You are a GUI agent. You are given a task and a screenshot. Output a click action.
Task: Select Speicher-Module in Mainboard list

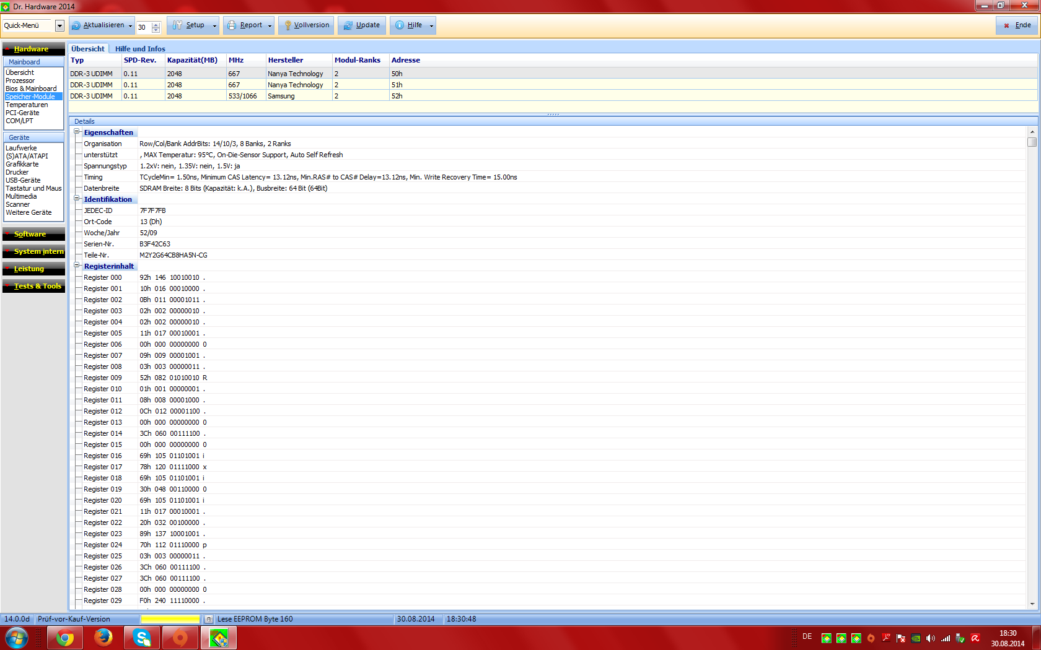33,97
